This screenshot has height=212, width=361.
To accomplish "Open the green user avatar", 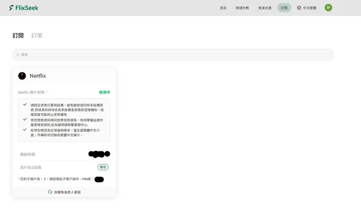I will pyautogui.click(x=328, y=8).
